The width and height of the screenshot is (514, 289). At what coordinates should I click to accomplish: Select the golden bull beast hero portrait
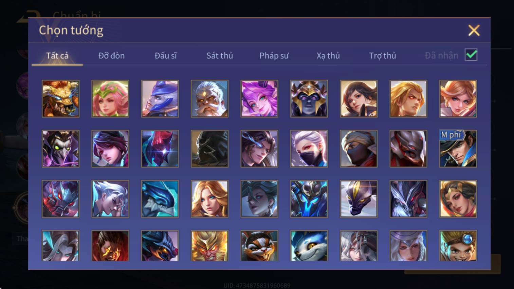point(60,99)
